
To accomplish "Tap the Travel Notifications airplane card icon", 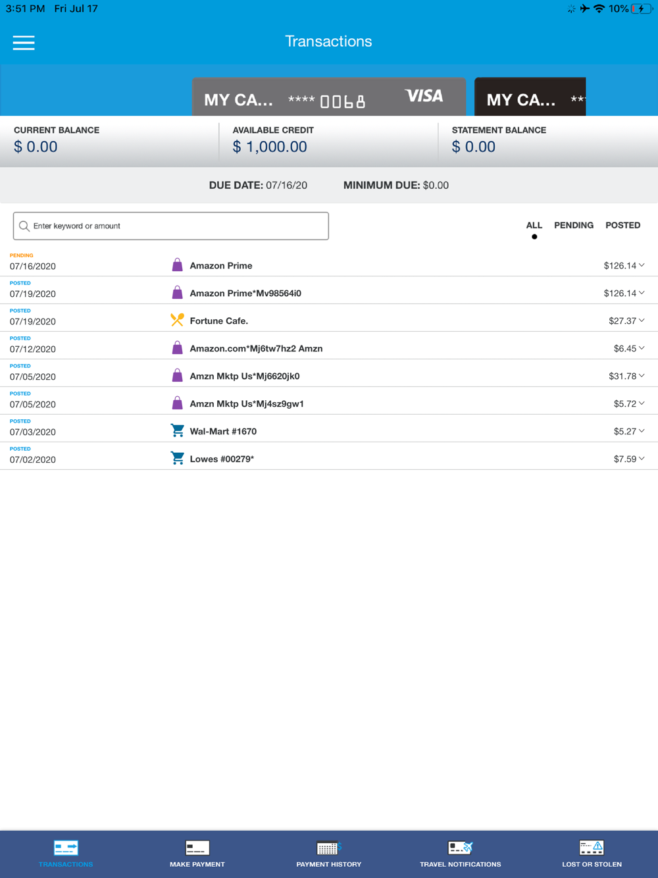I will point(461,848).
